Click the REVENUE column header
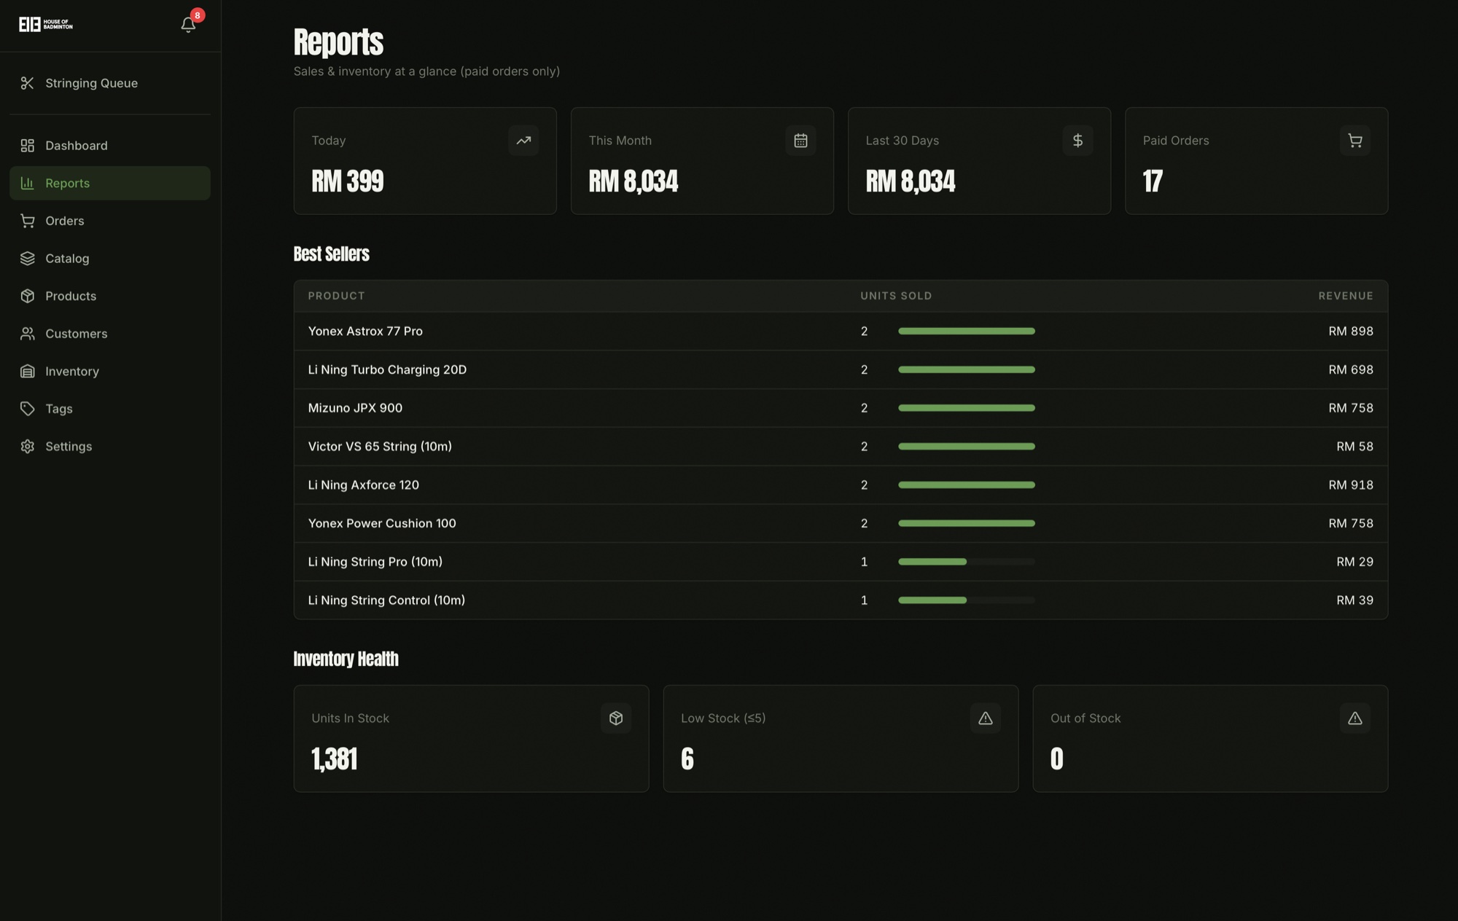Viewport: 1458px width, 921px height. 1346,296
